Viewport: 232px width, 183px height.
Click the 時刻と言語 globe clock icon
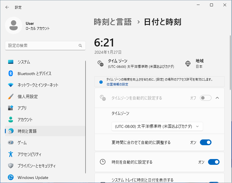(11, 131)
